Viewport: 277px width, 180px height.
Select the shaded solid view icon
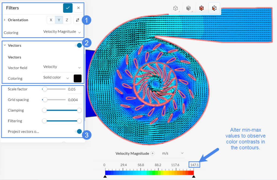(188, 8)
